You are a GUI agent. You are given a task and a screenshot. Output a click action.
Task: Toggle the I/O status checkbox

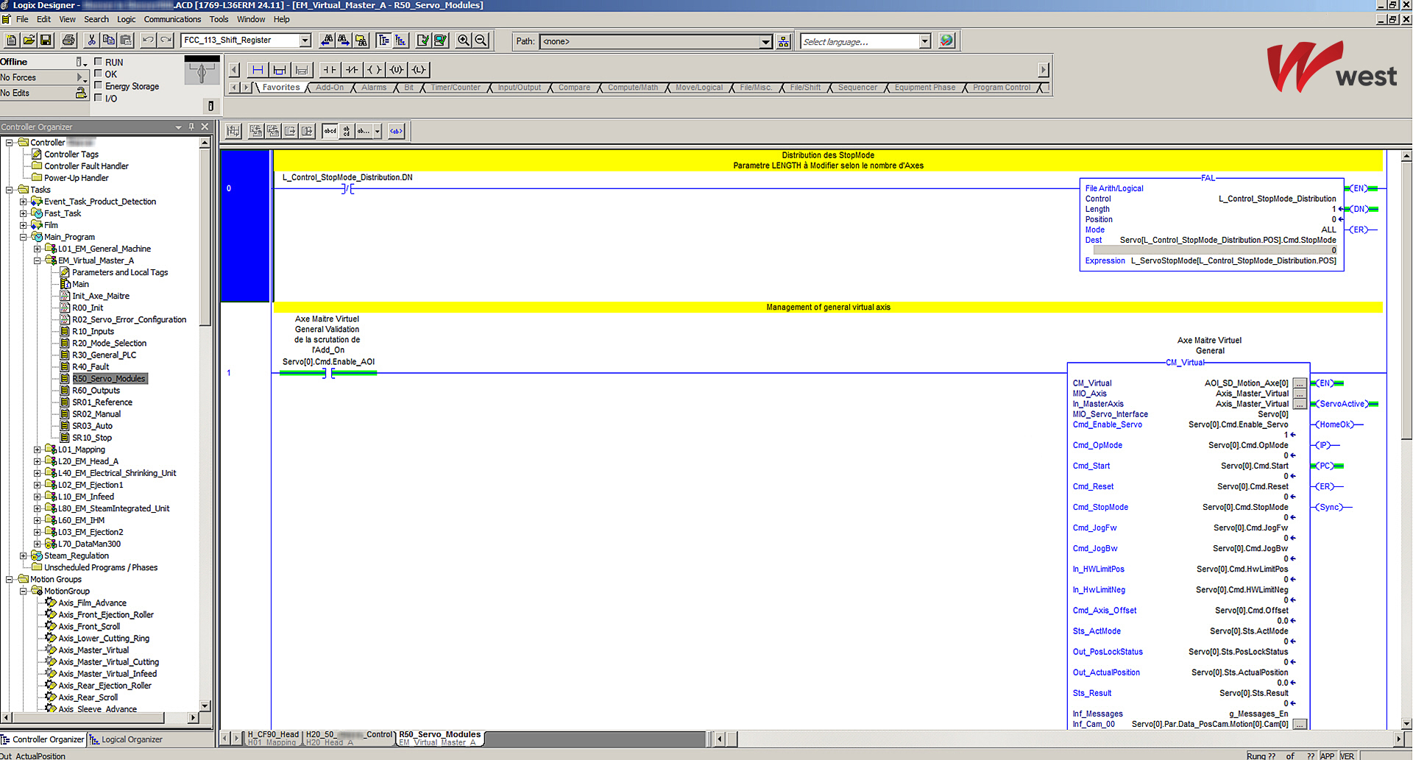[x=99, y=98]
